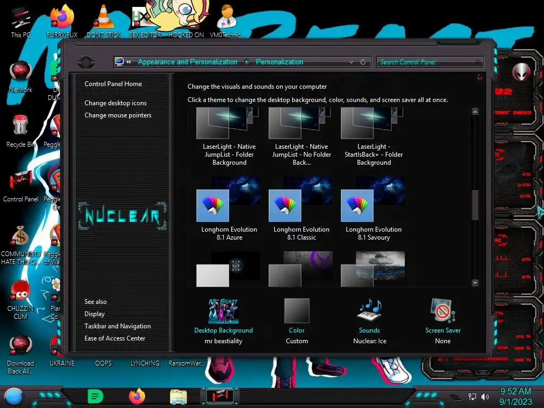Image resolution: width=544 pixels, height=408 pixels.
Task: Select the Longhorn Evolution 8.1 Classic theme
Action: point(301,208)
